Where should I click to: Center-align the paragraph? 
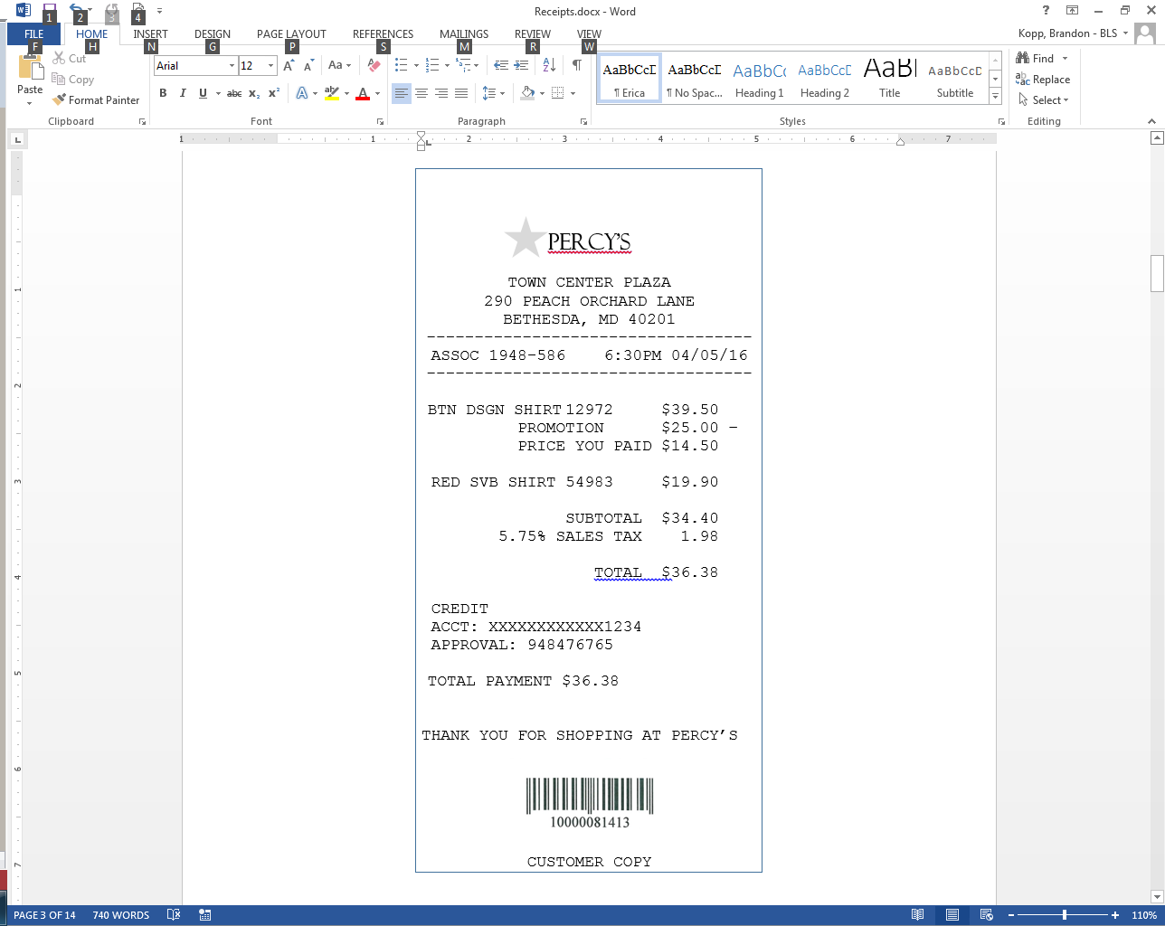coord(421,93)
